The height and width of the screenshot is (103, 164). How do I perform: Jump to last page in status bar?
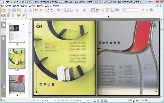click(63, 100)
